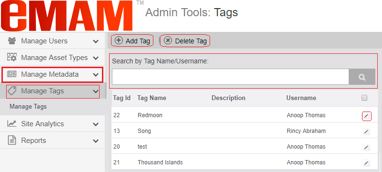
Task: Click the Manage Asset Types gear icon
Action: tap(12, 58)
